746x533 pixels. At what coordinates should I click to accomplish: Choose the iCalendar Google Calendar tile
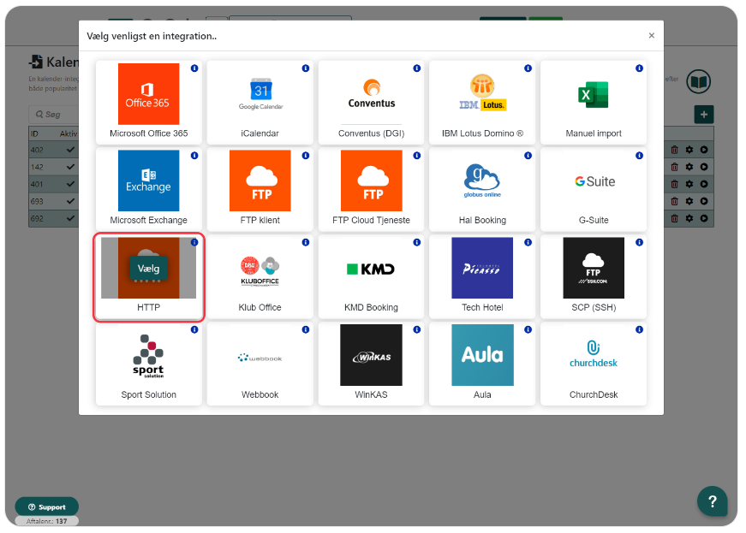(x=260, y=102)
